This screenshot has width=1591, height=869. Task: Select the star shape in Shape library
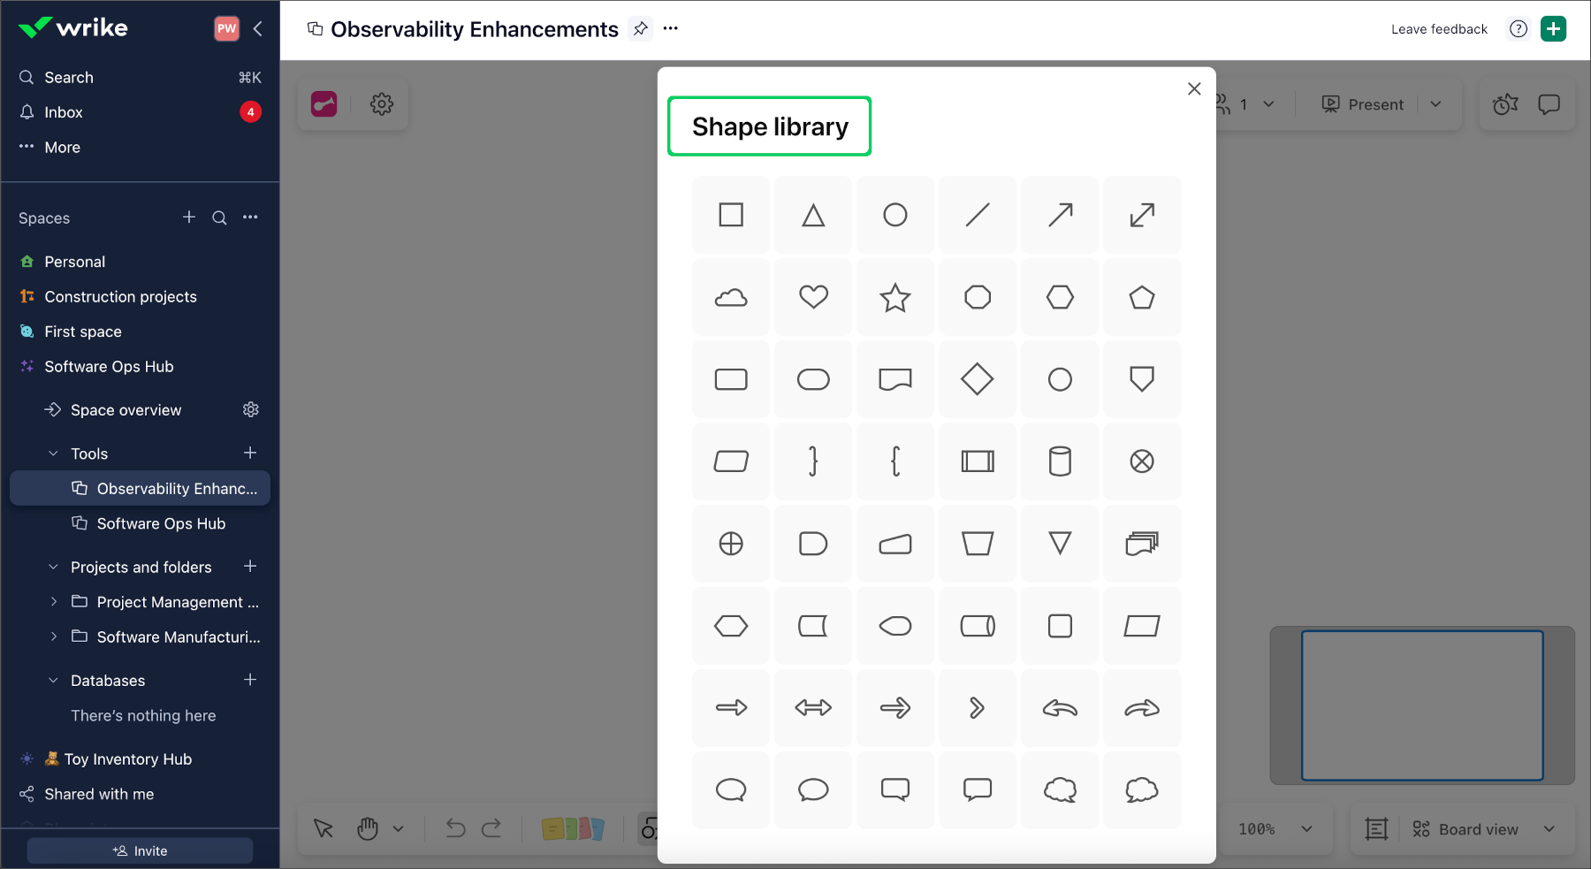[895, 297]
